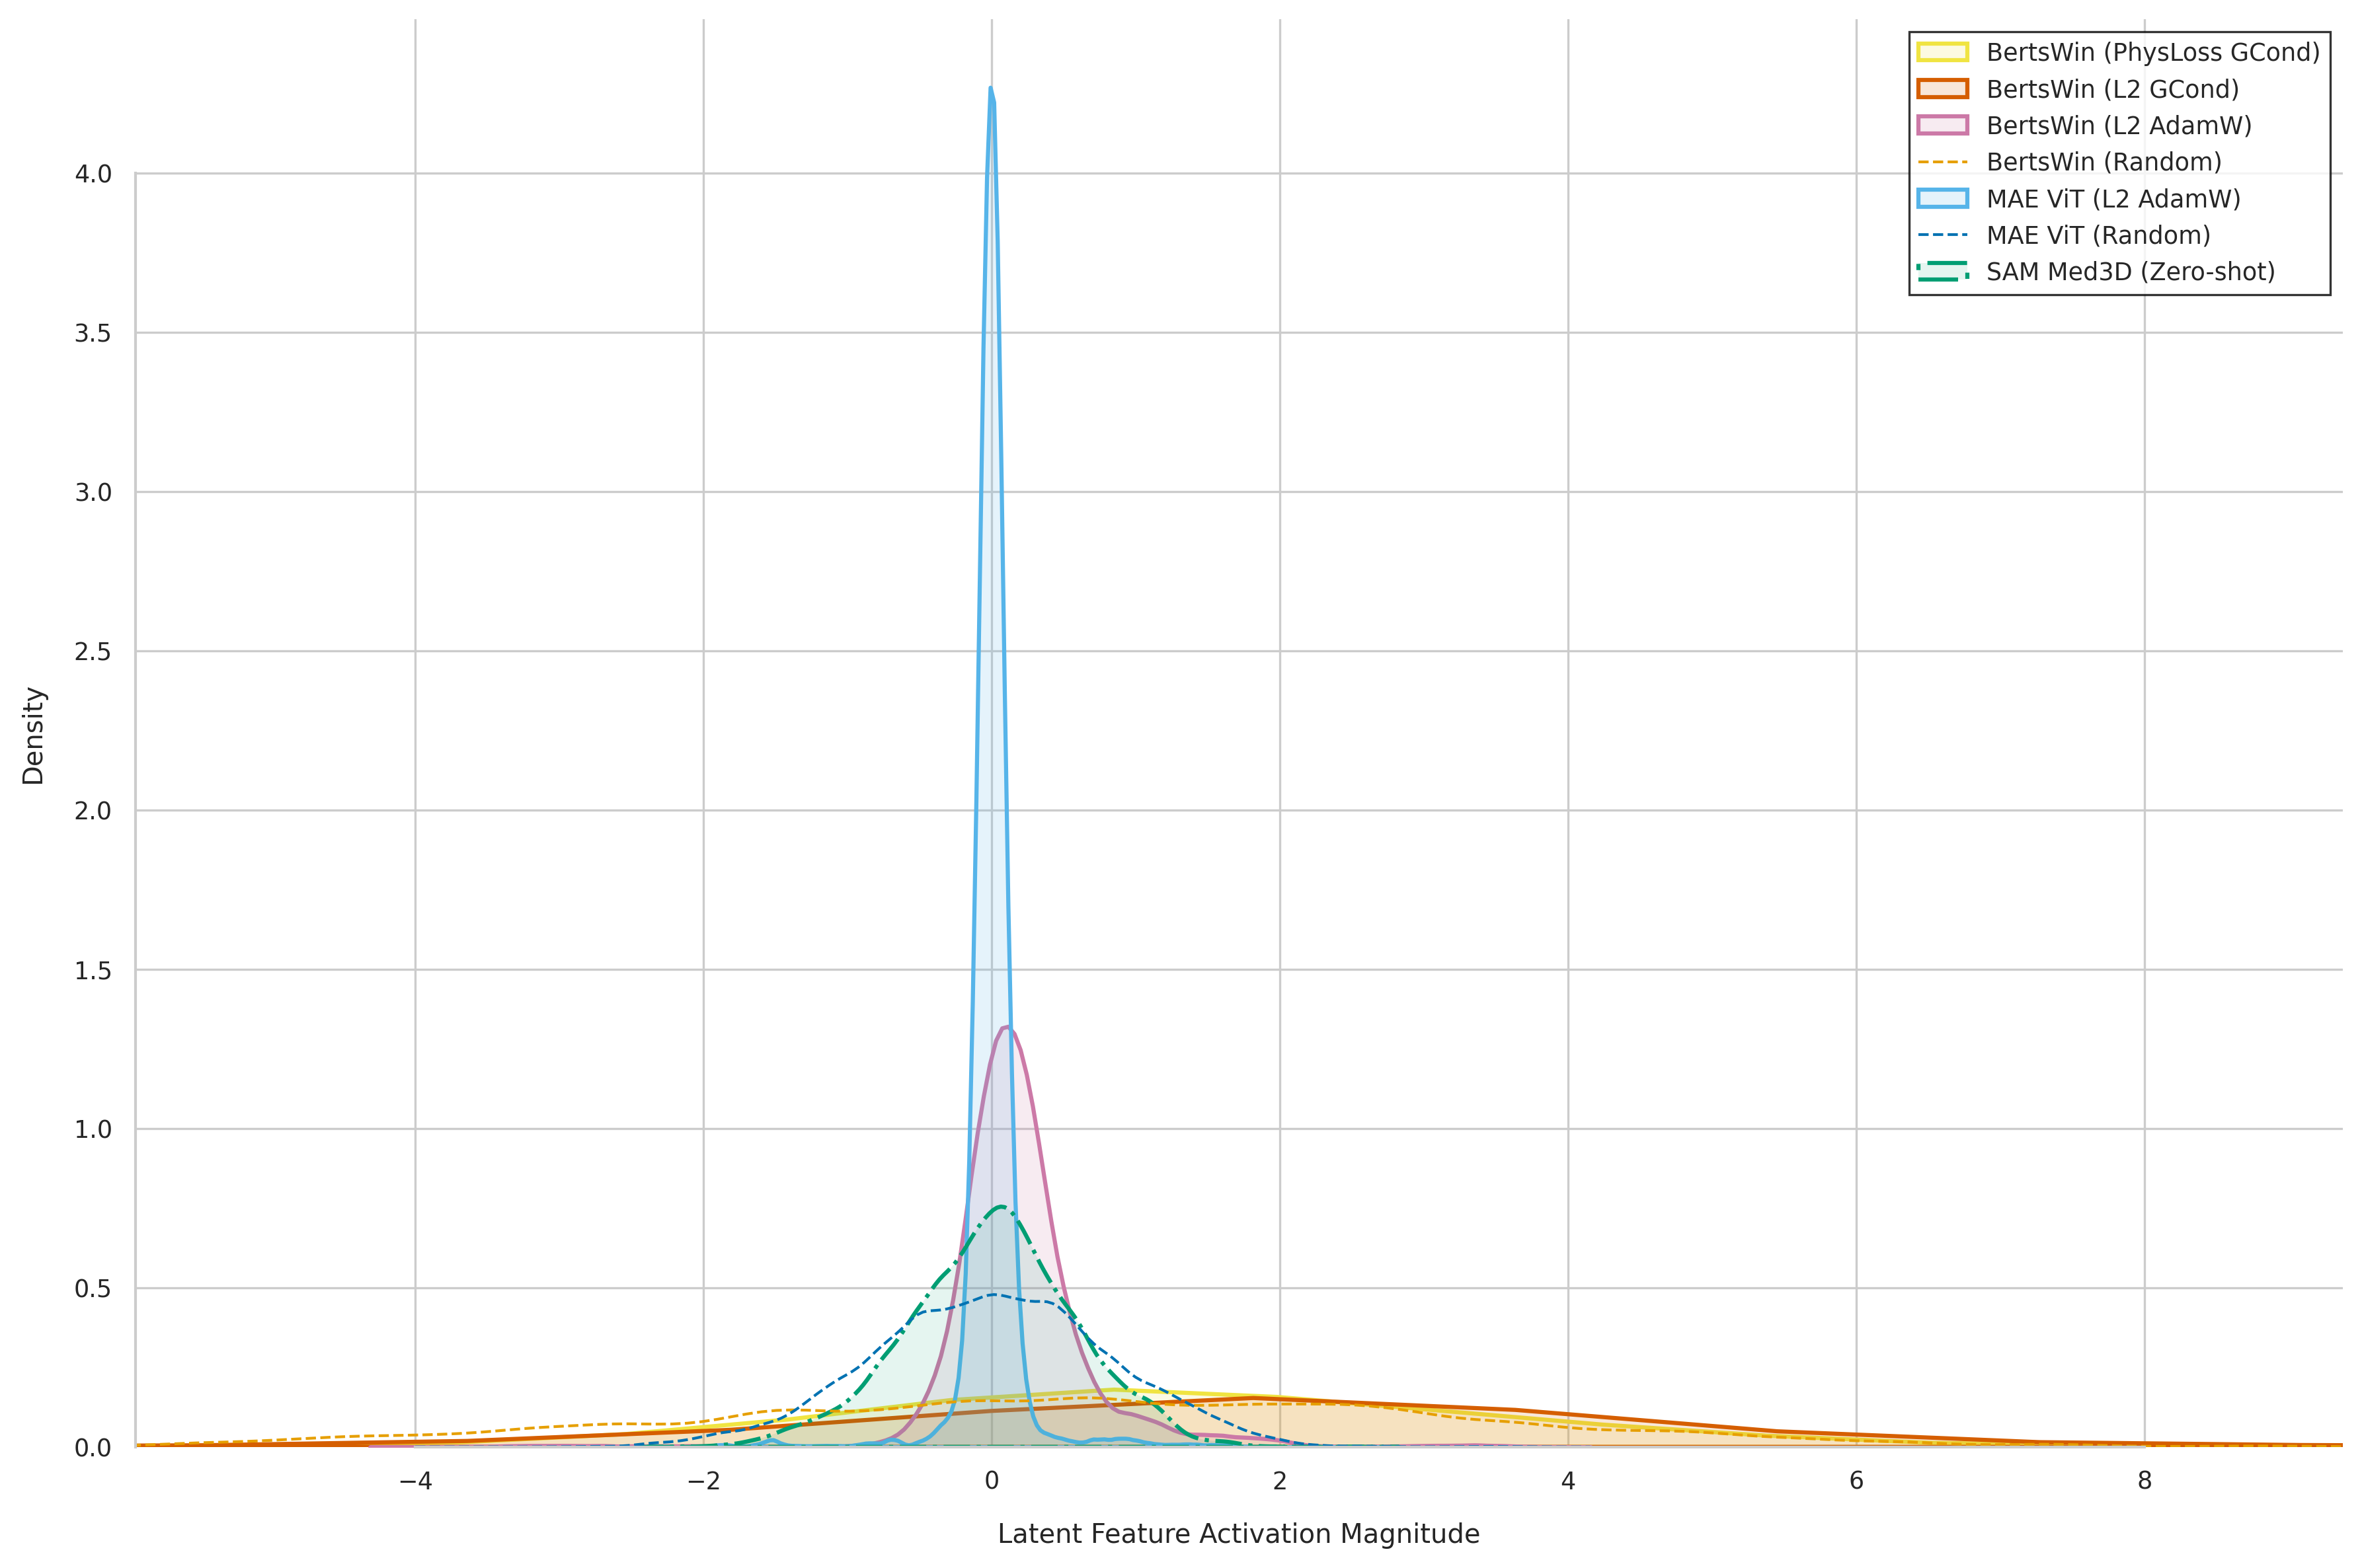Click the blue MAE ViT (L2 AdamW) legend swatch
Screen dimensions: 2362x1568
pos(1942,198)
